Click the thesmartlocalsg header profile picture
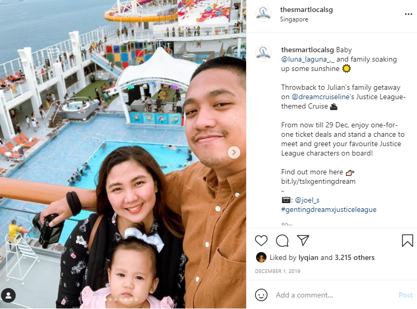Image resolution: width=417 pixels, height=309 pixels. click(x=263, y=13)
